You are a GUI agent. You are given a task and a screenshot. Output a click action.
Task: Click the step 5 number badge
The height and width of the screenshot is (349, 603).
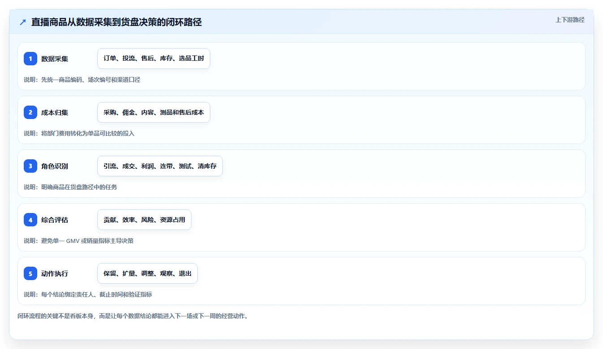point(30,273)
